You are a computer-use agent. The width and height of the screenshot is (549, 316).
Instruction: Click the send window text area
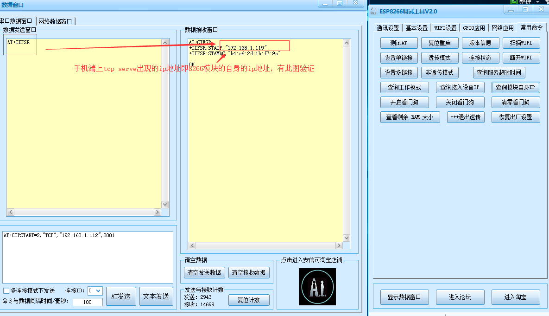click(84, 123)
